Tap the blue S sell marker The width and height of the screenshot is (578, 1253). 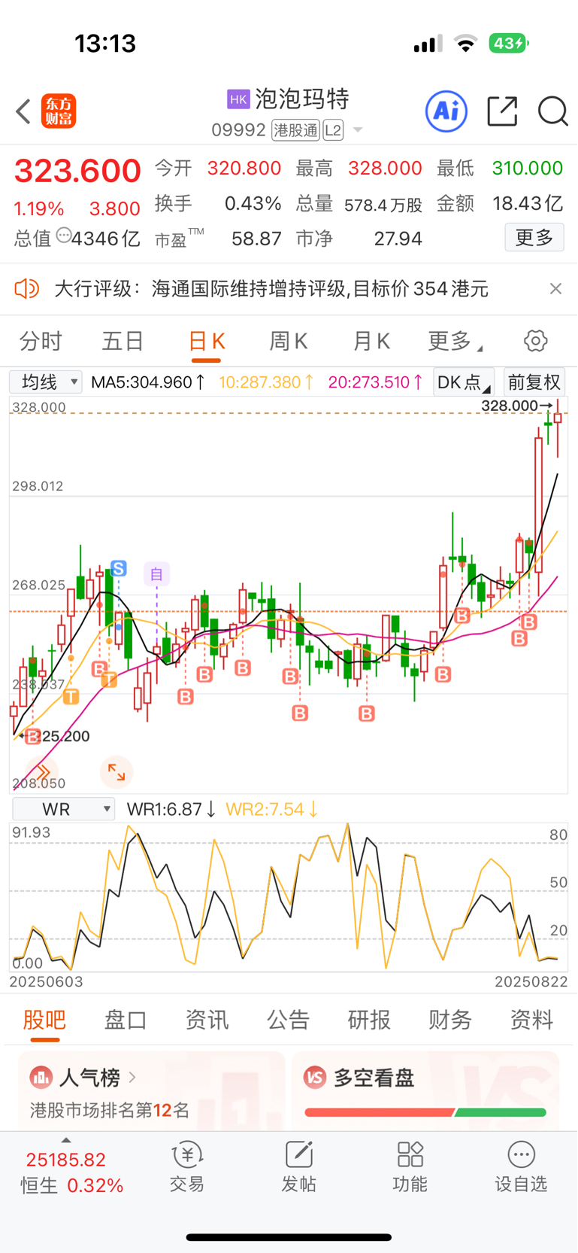point(118,568)
